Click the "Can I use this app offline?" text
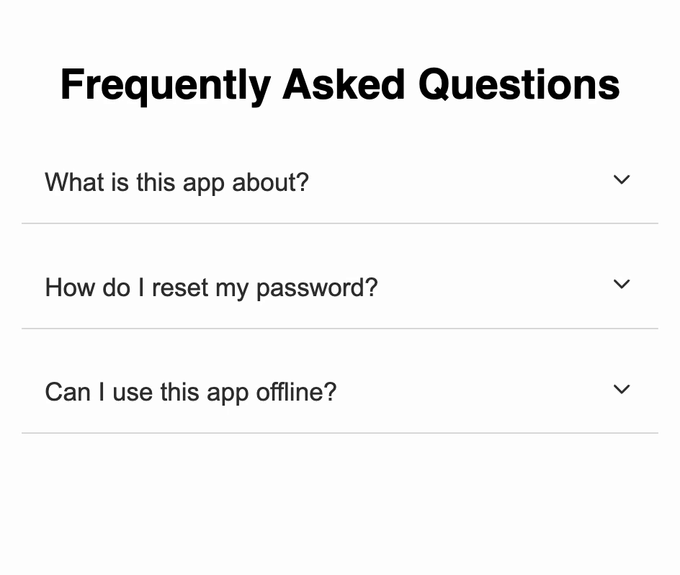The image size is (680, 575). point(190,392)
